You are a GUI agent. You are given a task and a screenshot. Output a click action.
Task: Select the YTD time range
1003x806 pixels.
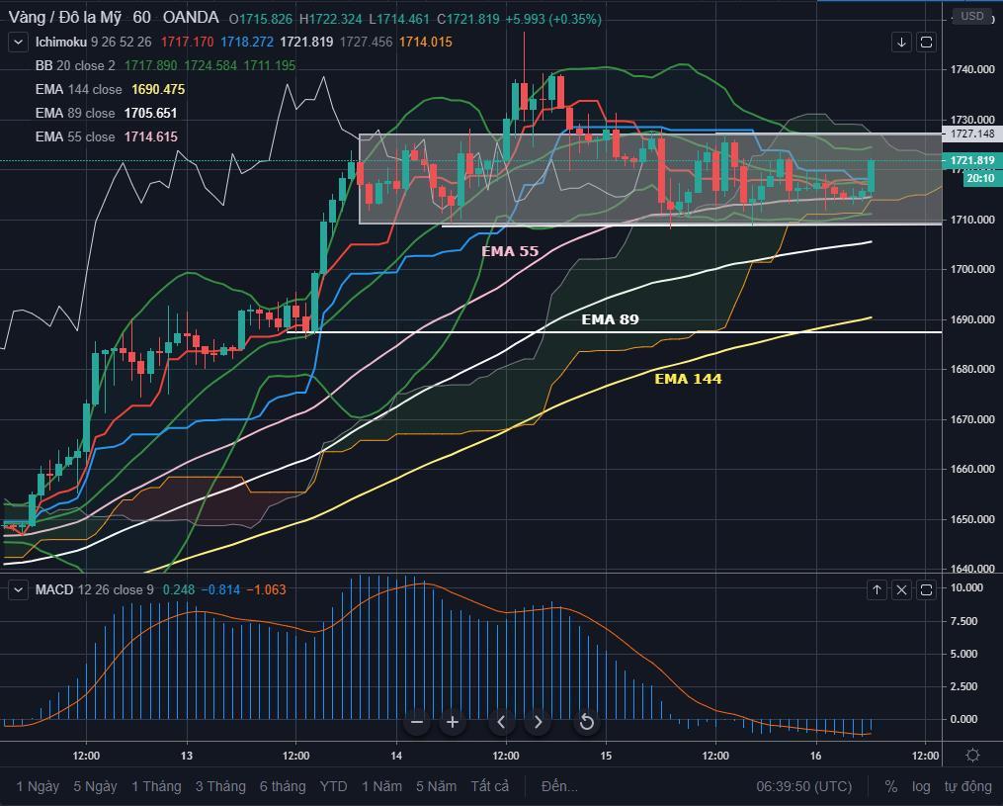point(333,786)
